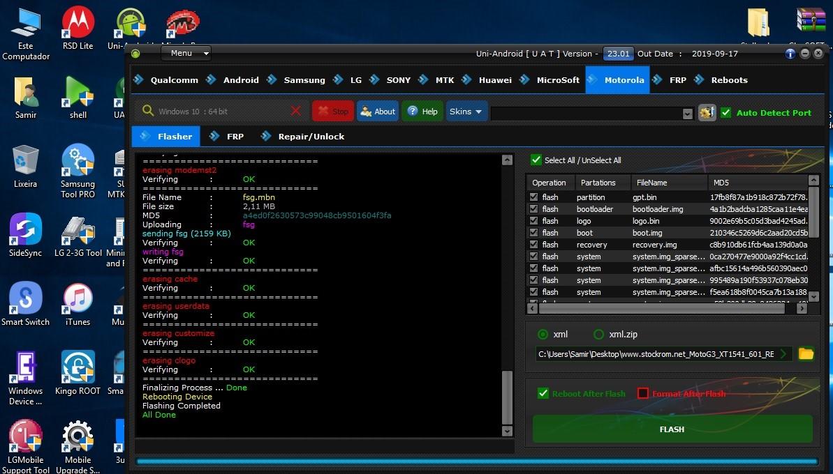This screenshot has height=474, width=833.
Task: Open the Menu dropdown
Action: point(186,53)
